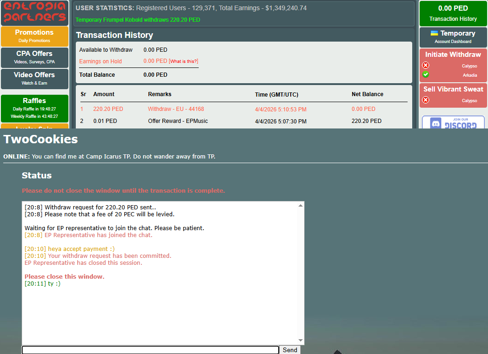The image size is (488, 354).
Task: Open the Promotions menu item
Action: pyautogui.click(x=35, y=36)
